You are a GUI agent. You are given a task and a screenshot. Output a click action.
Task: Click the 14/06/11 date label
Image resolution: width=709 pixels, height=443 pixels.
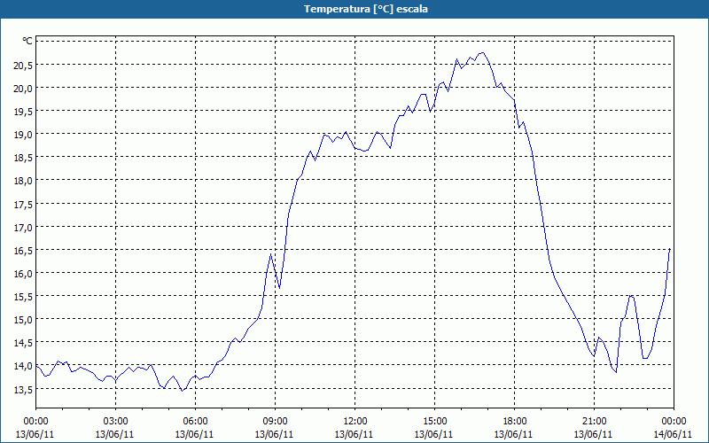tap(673, 434)
